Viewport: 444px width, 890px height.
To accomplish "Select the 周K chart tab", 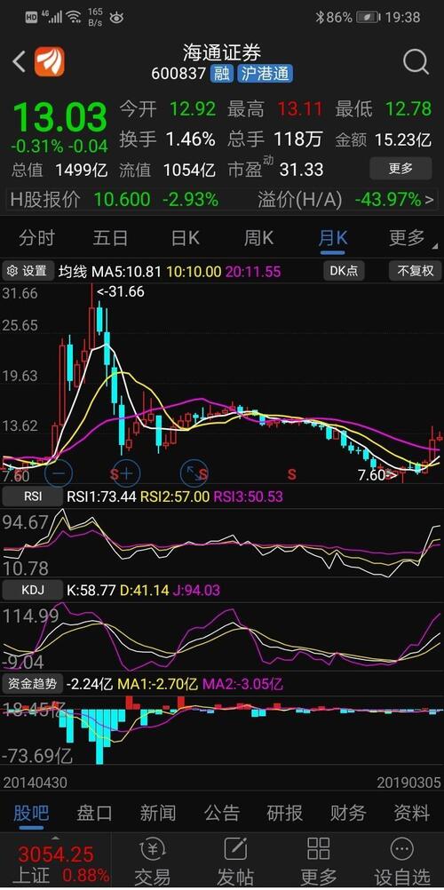I will tap(258, 238).
